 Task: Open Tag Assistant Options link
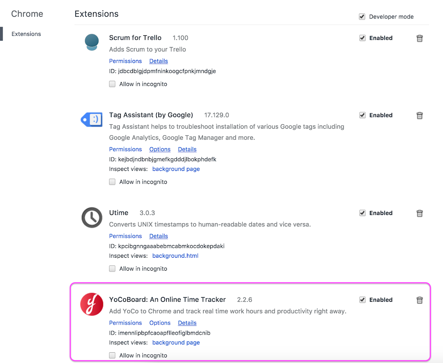(160, 149)
